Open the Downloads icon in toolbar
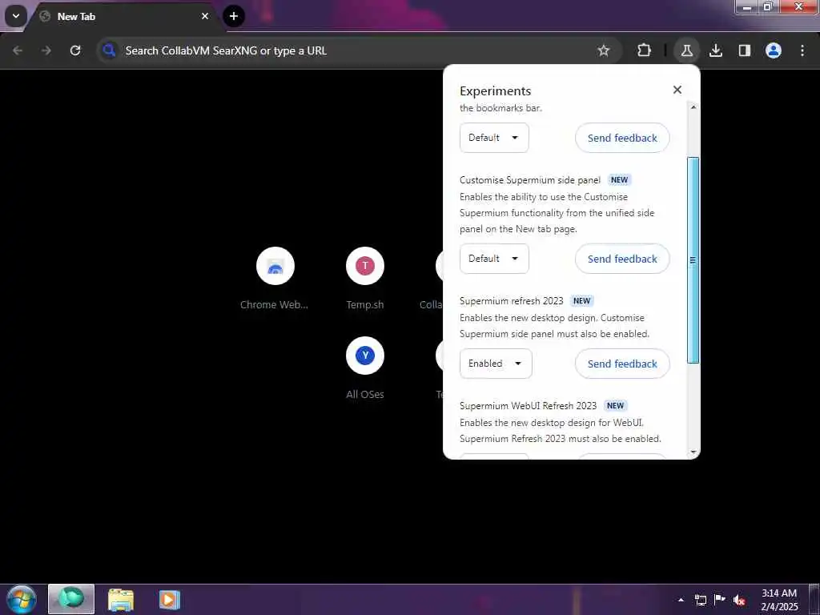The height and width of the screenshot is (615, 820). [716, 50]
